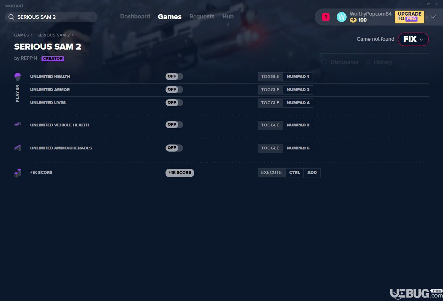Turn on Unlimited Ammo/Grenades toggle
This screenshot has width=443, height=301.
174,148
